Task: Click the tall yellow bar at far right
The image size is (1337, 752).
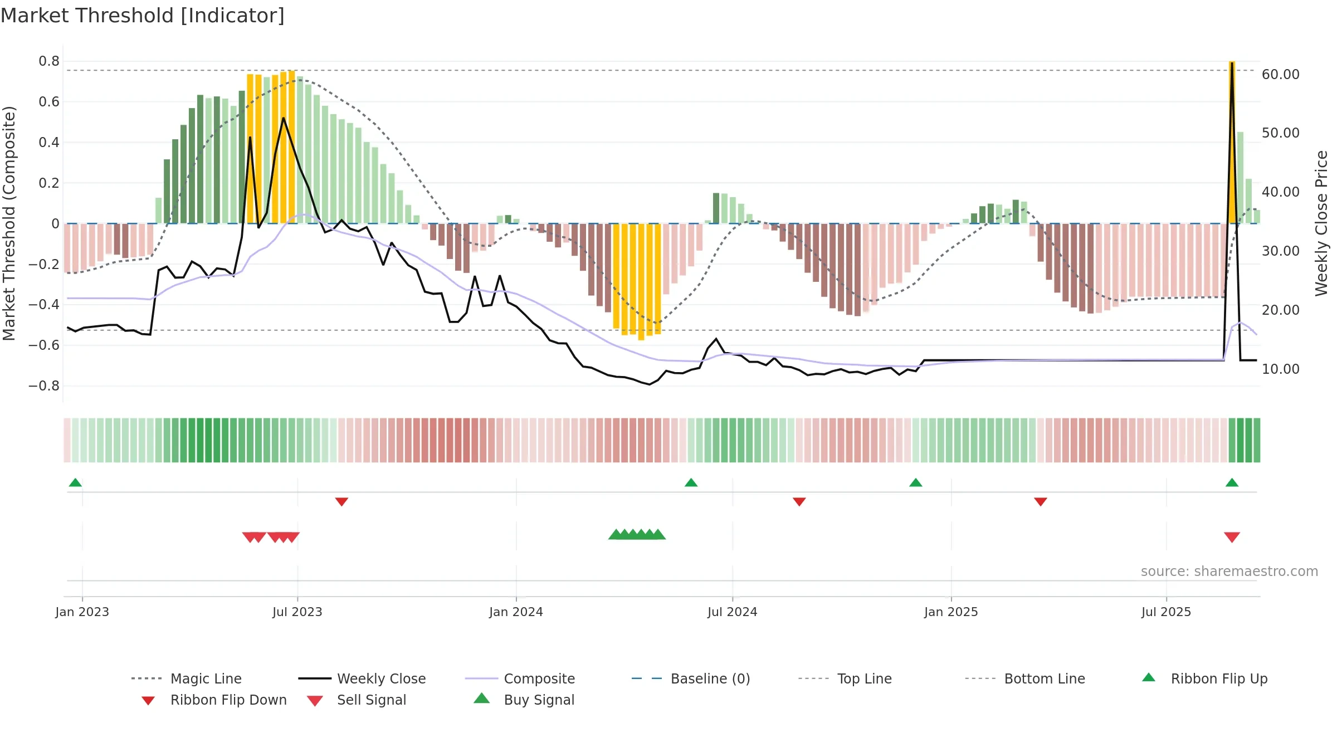Action: pyautogui.click(x=1232, y=142)
